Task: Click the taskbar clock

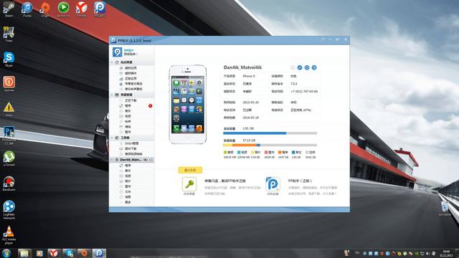Action: (446, 253)
